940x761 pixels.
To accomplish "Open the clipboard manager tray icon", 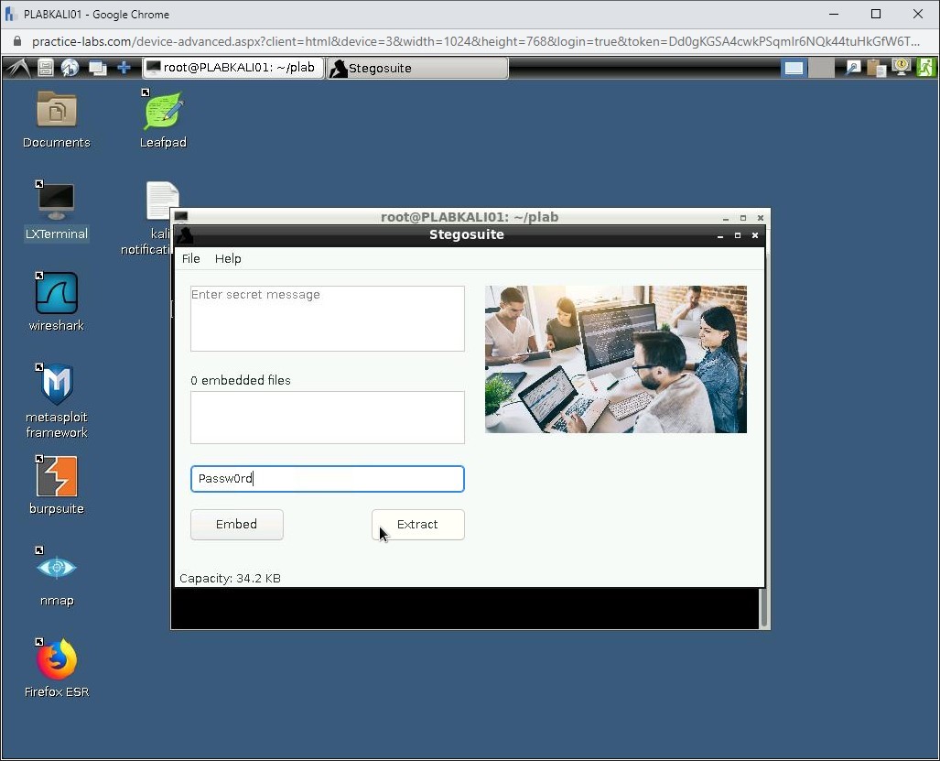I will pyautogui.click(x=877, y=68).
